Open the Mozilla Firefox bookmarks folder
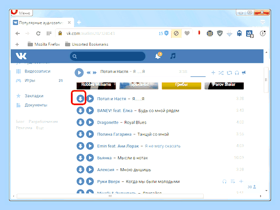The height and width of the screenshot is (210, 280). (44, 44)
